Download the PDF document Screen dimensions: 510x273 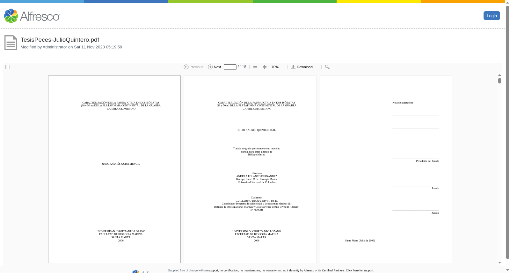302,67
